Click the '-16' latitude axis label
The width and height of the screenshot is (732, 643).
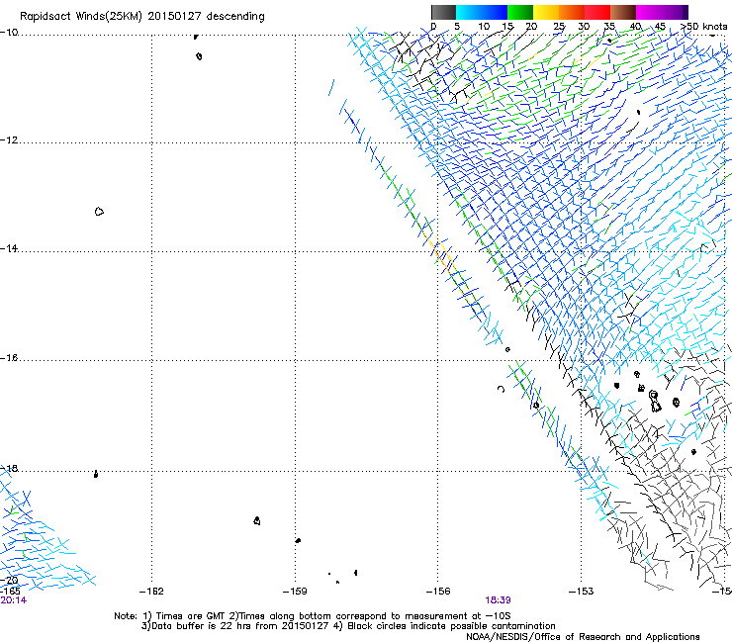click(x=9, y=357)
